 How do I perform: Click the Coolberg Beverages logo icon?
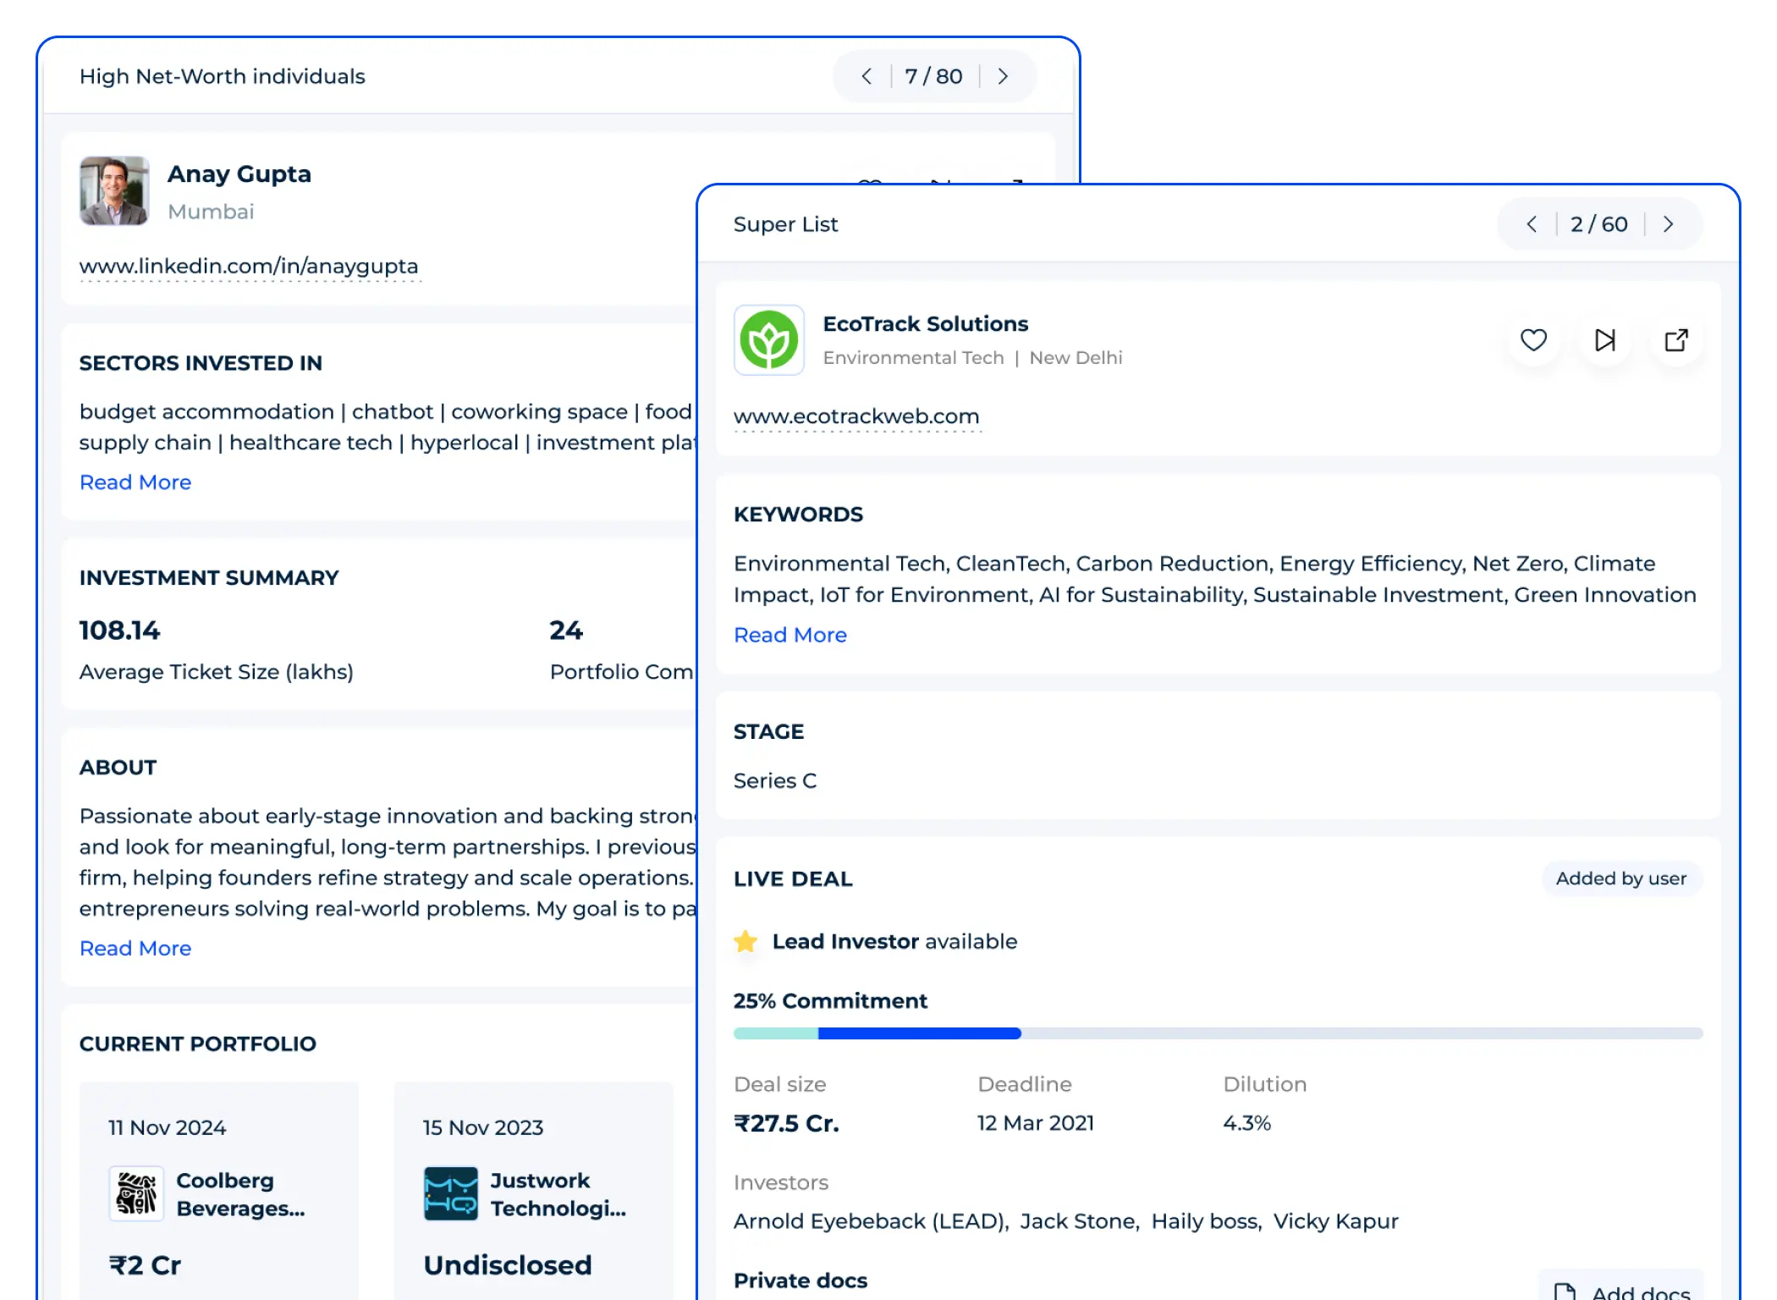tap(136, 1193)
